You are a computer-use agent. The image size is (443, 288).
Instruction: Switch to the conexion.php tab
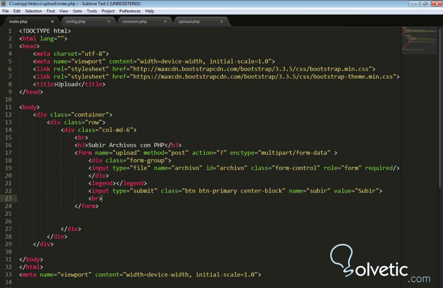point(134,21)
